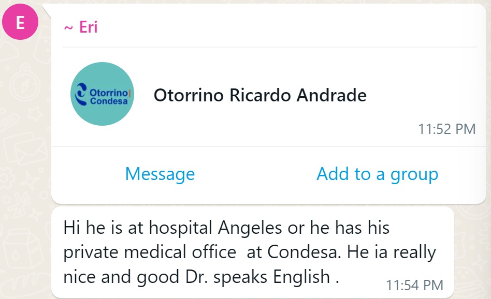The width and height of the screenshot is (491, 299).
Task: Open the Otorrino Condesa contact profile picture
Action: pos(102,94)
